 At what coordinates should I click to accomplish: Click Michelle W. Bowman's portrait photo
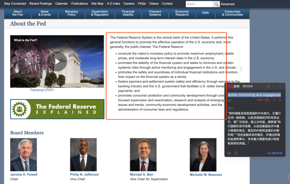(203, 155)
